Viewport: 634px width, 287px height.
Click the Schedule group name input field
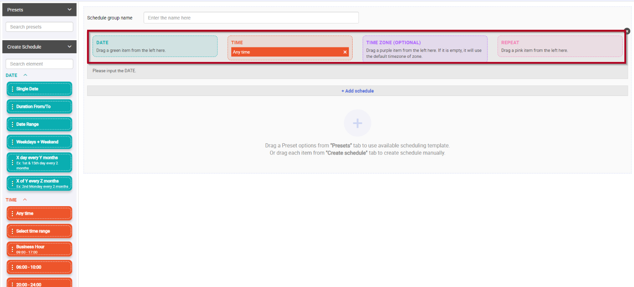[251, 18]
